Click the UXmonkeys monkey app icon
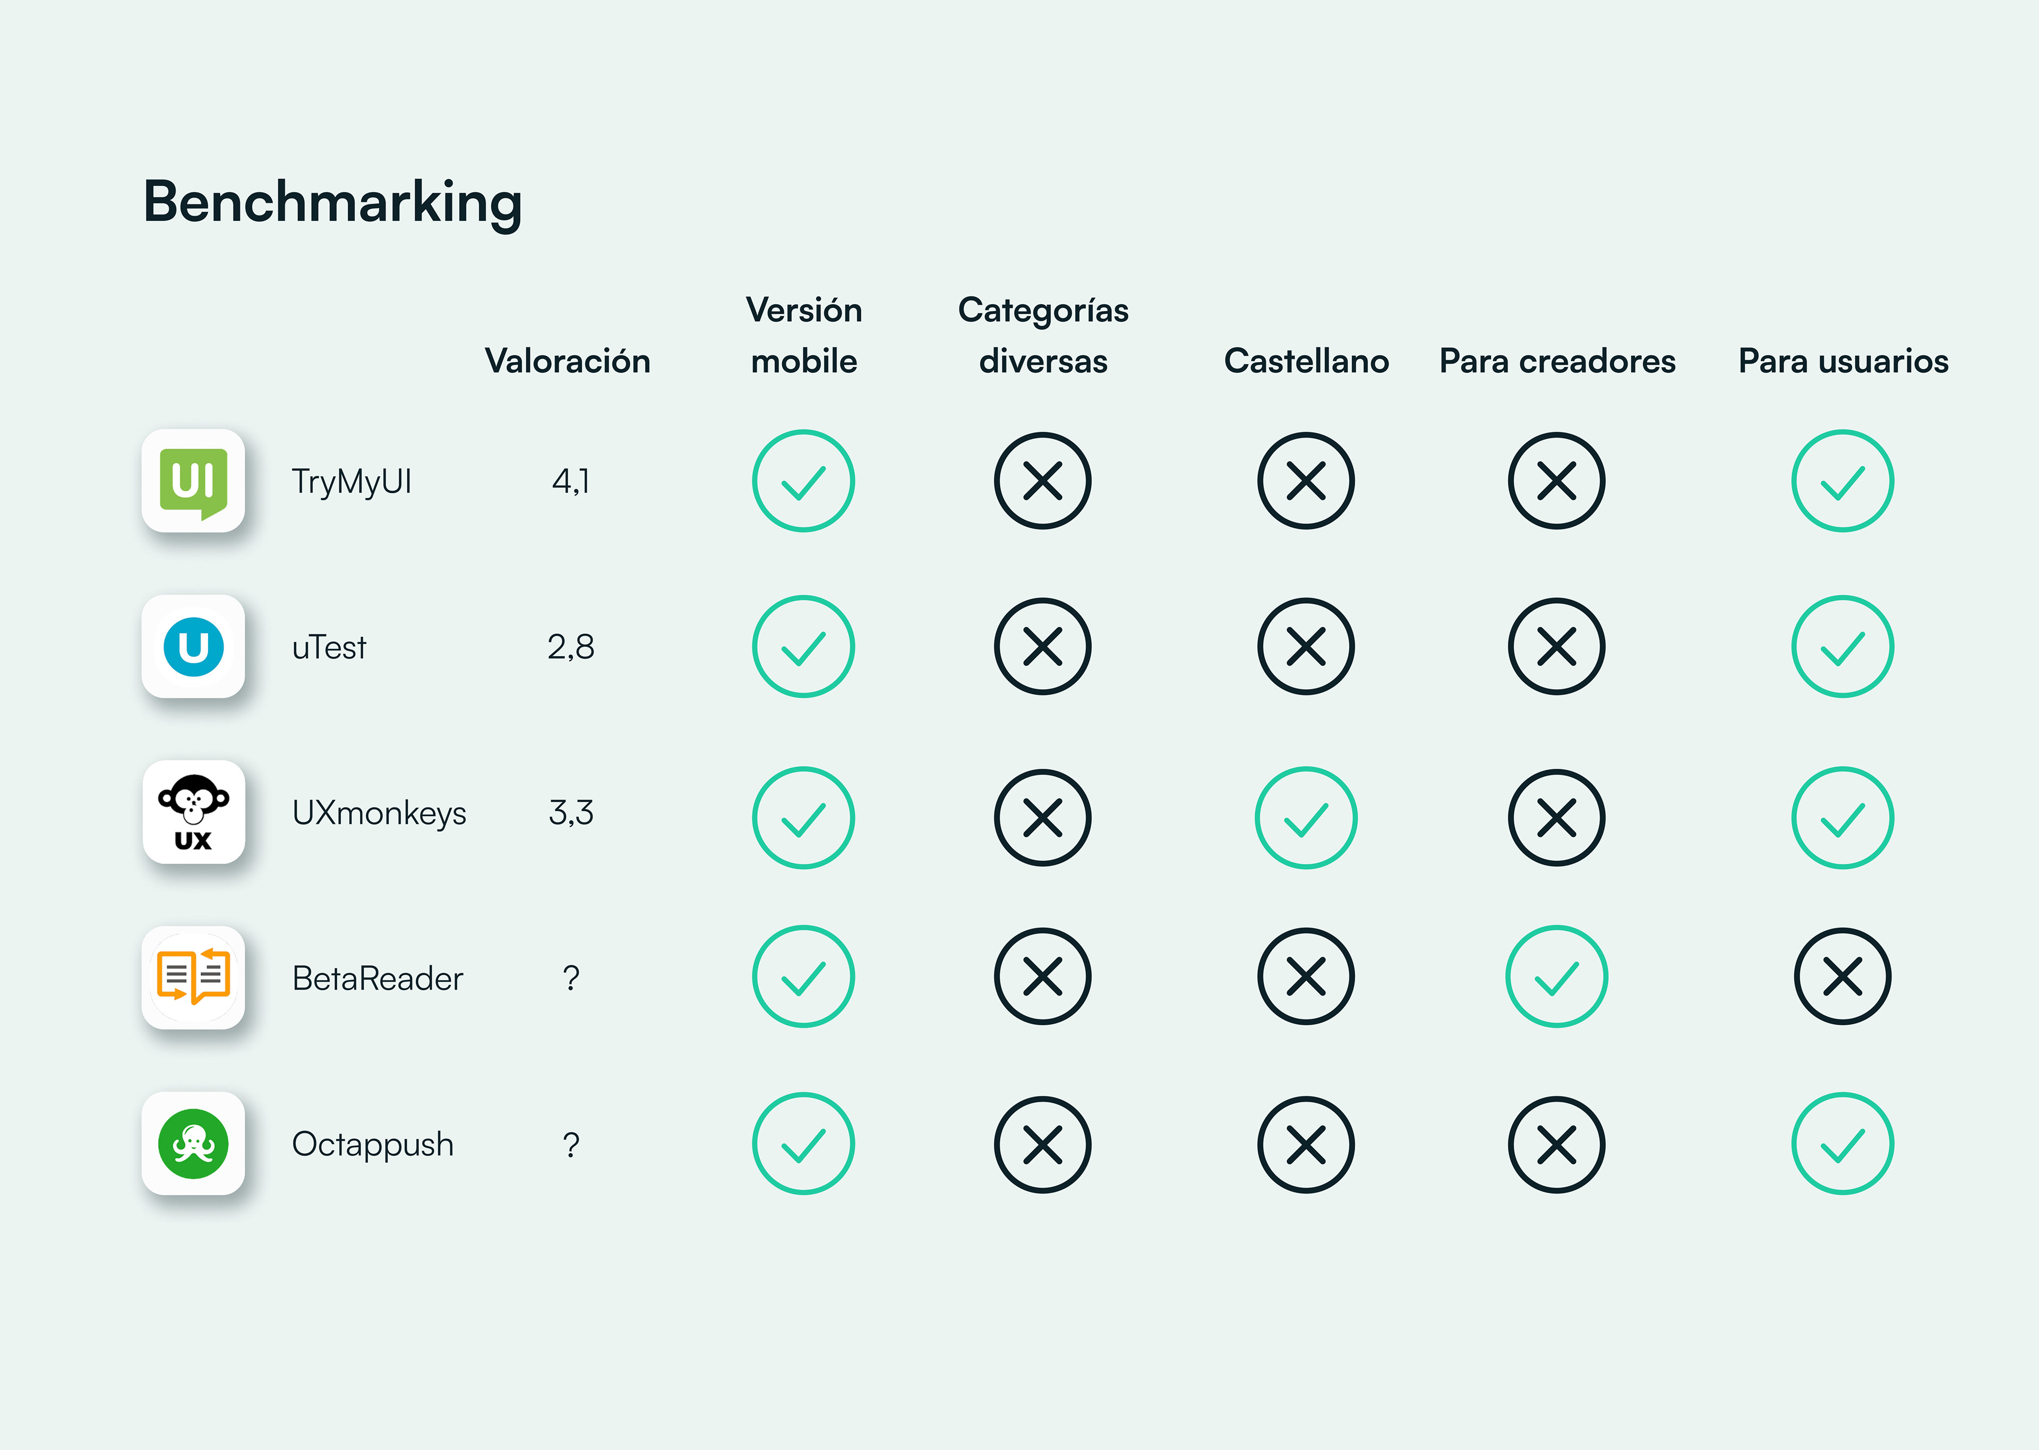This screenshot has width=2039, height=1450. click(193, 812)
